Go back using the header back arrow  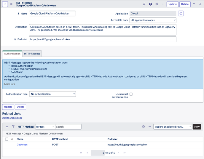5,4
